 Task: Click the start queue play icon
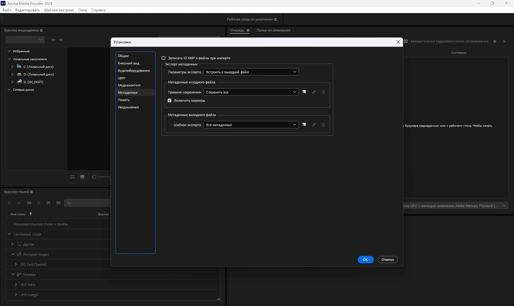pos(505,41)
